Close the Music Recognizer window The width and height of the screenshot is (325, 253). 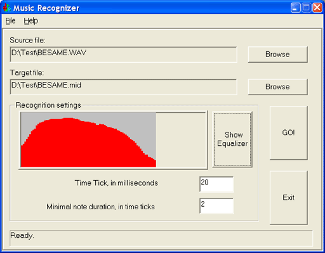point(317,8)
